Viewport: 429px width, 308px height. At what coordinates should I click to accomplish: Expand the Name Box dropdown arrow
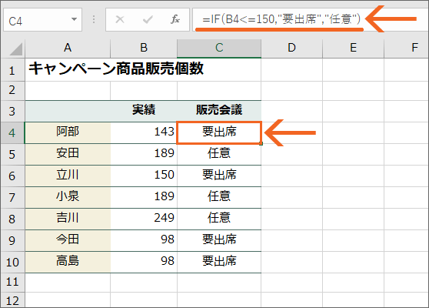[74, 19]
